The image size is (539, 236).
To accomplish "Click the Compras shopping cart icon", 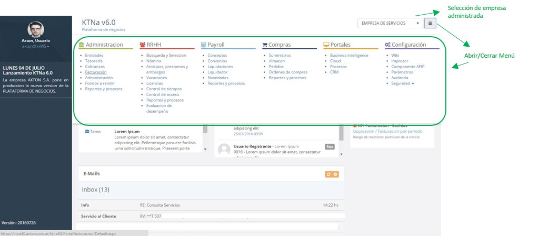I will coord(265,45).
